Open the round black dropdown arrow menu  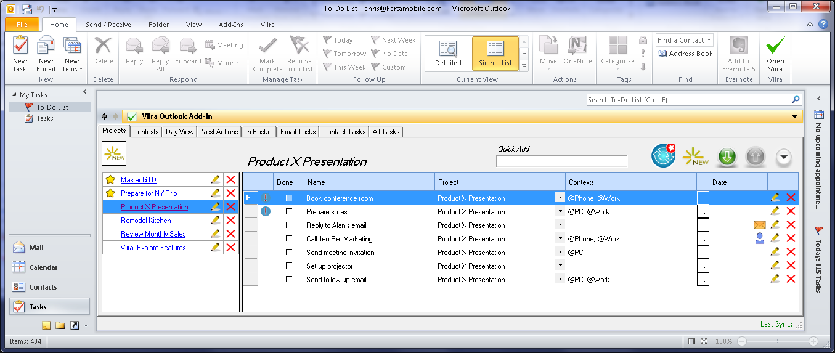pos(783,157)
